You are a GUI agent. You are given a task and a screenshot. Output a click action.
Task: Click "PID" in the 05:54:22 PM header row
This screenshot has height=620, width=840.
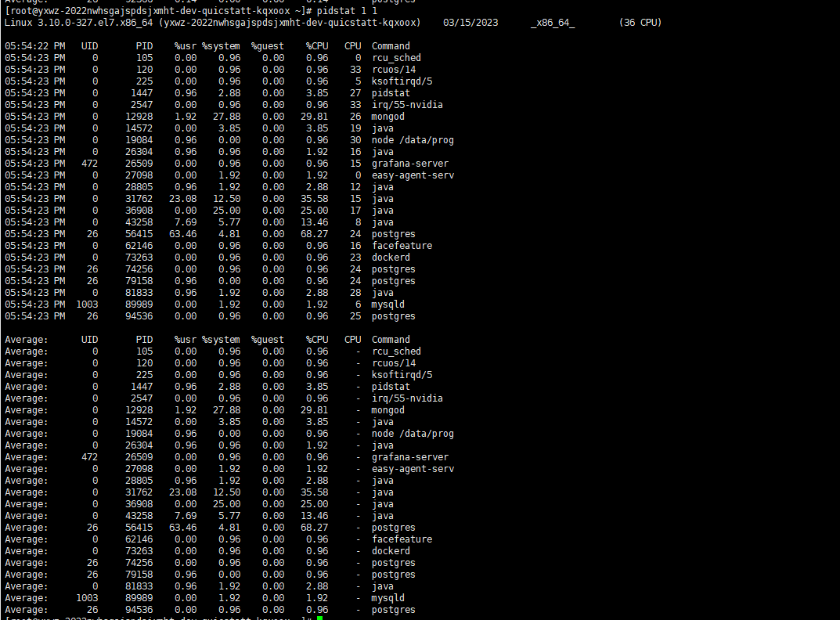[145, 46]
